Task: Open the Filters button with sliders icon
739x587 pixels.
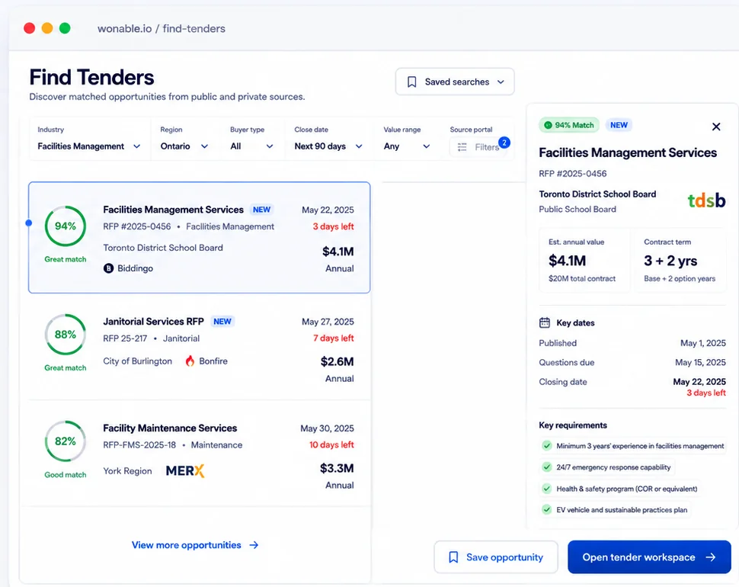Action: coord(478,147)
